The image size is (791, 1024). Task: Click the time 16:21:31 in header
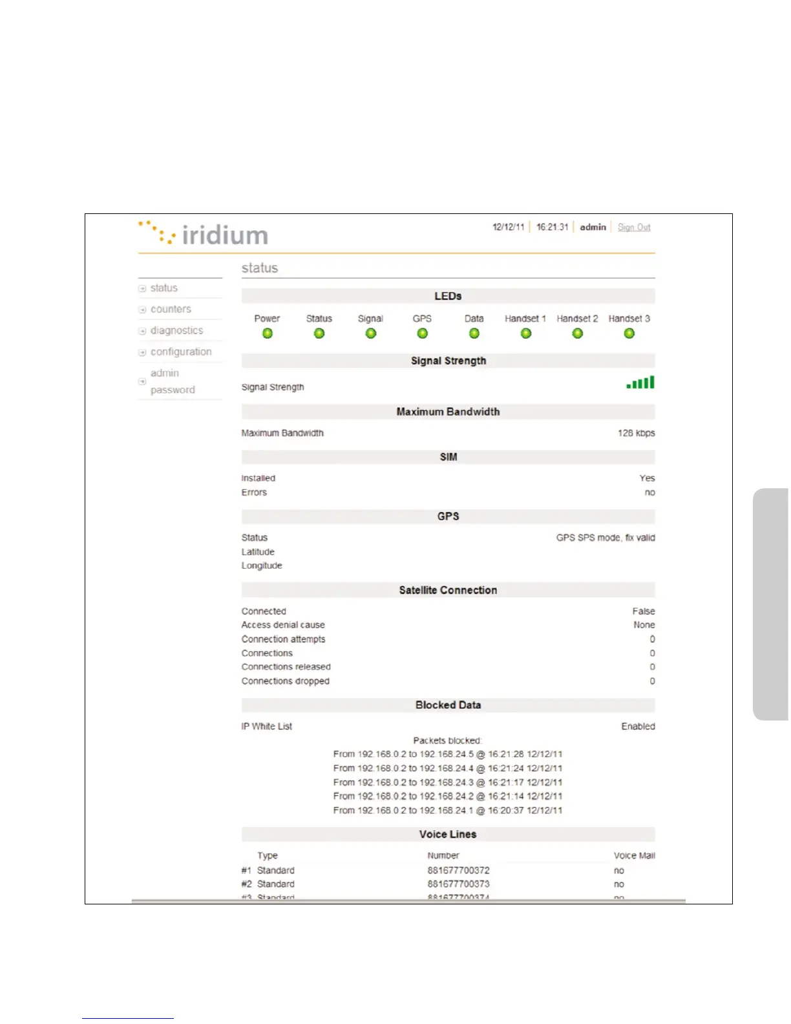[x=553, y=228]
